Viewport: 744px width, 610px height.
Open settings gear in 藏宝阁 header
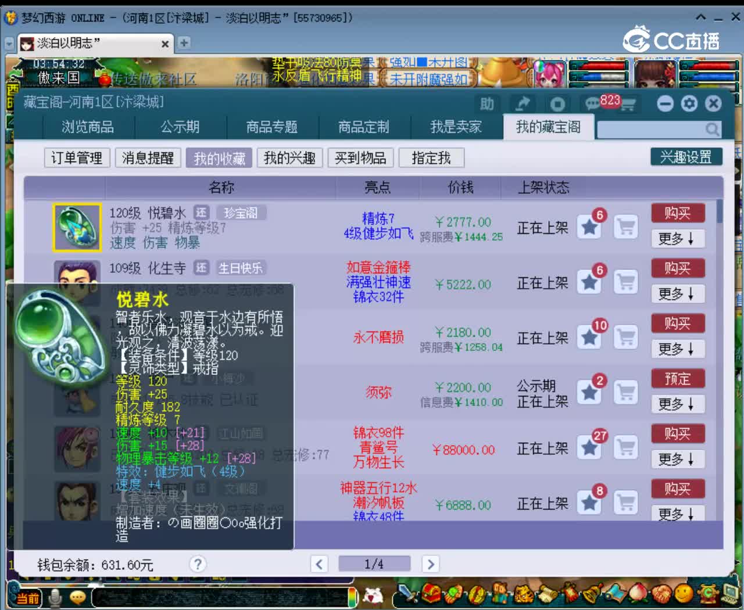pyautogui.click(x=689, y=103)
